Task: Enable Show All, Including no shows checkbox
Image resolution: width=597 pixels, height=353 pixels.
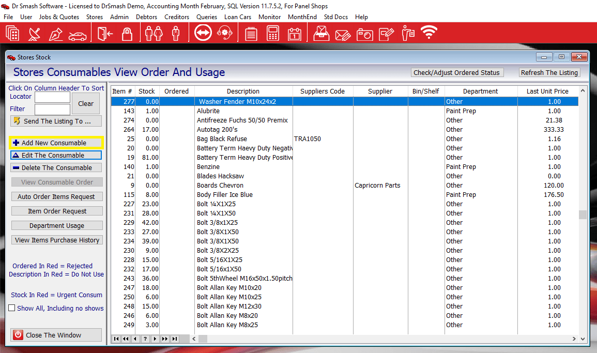Action: point(12,309)
